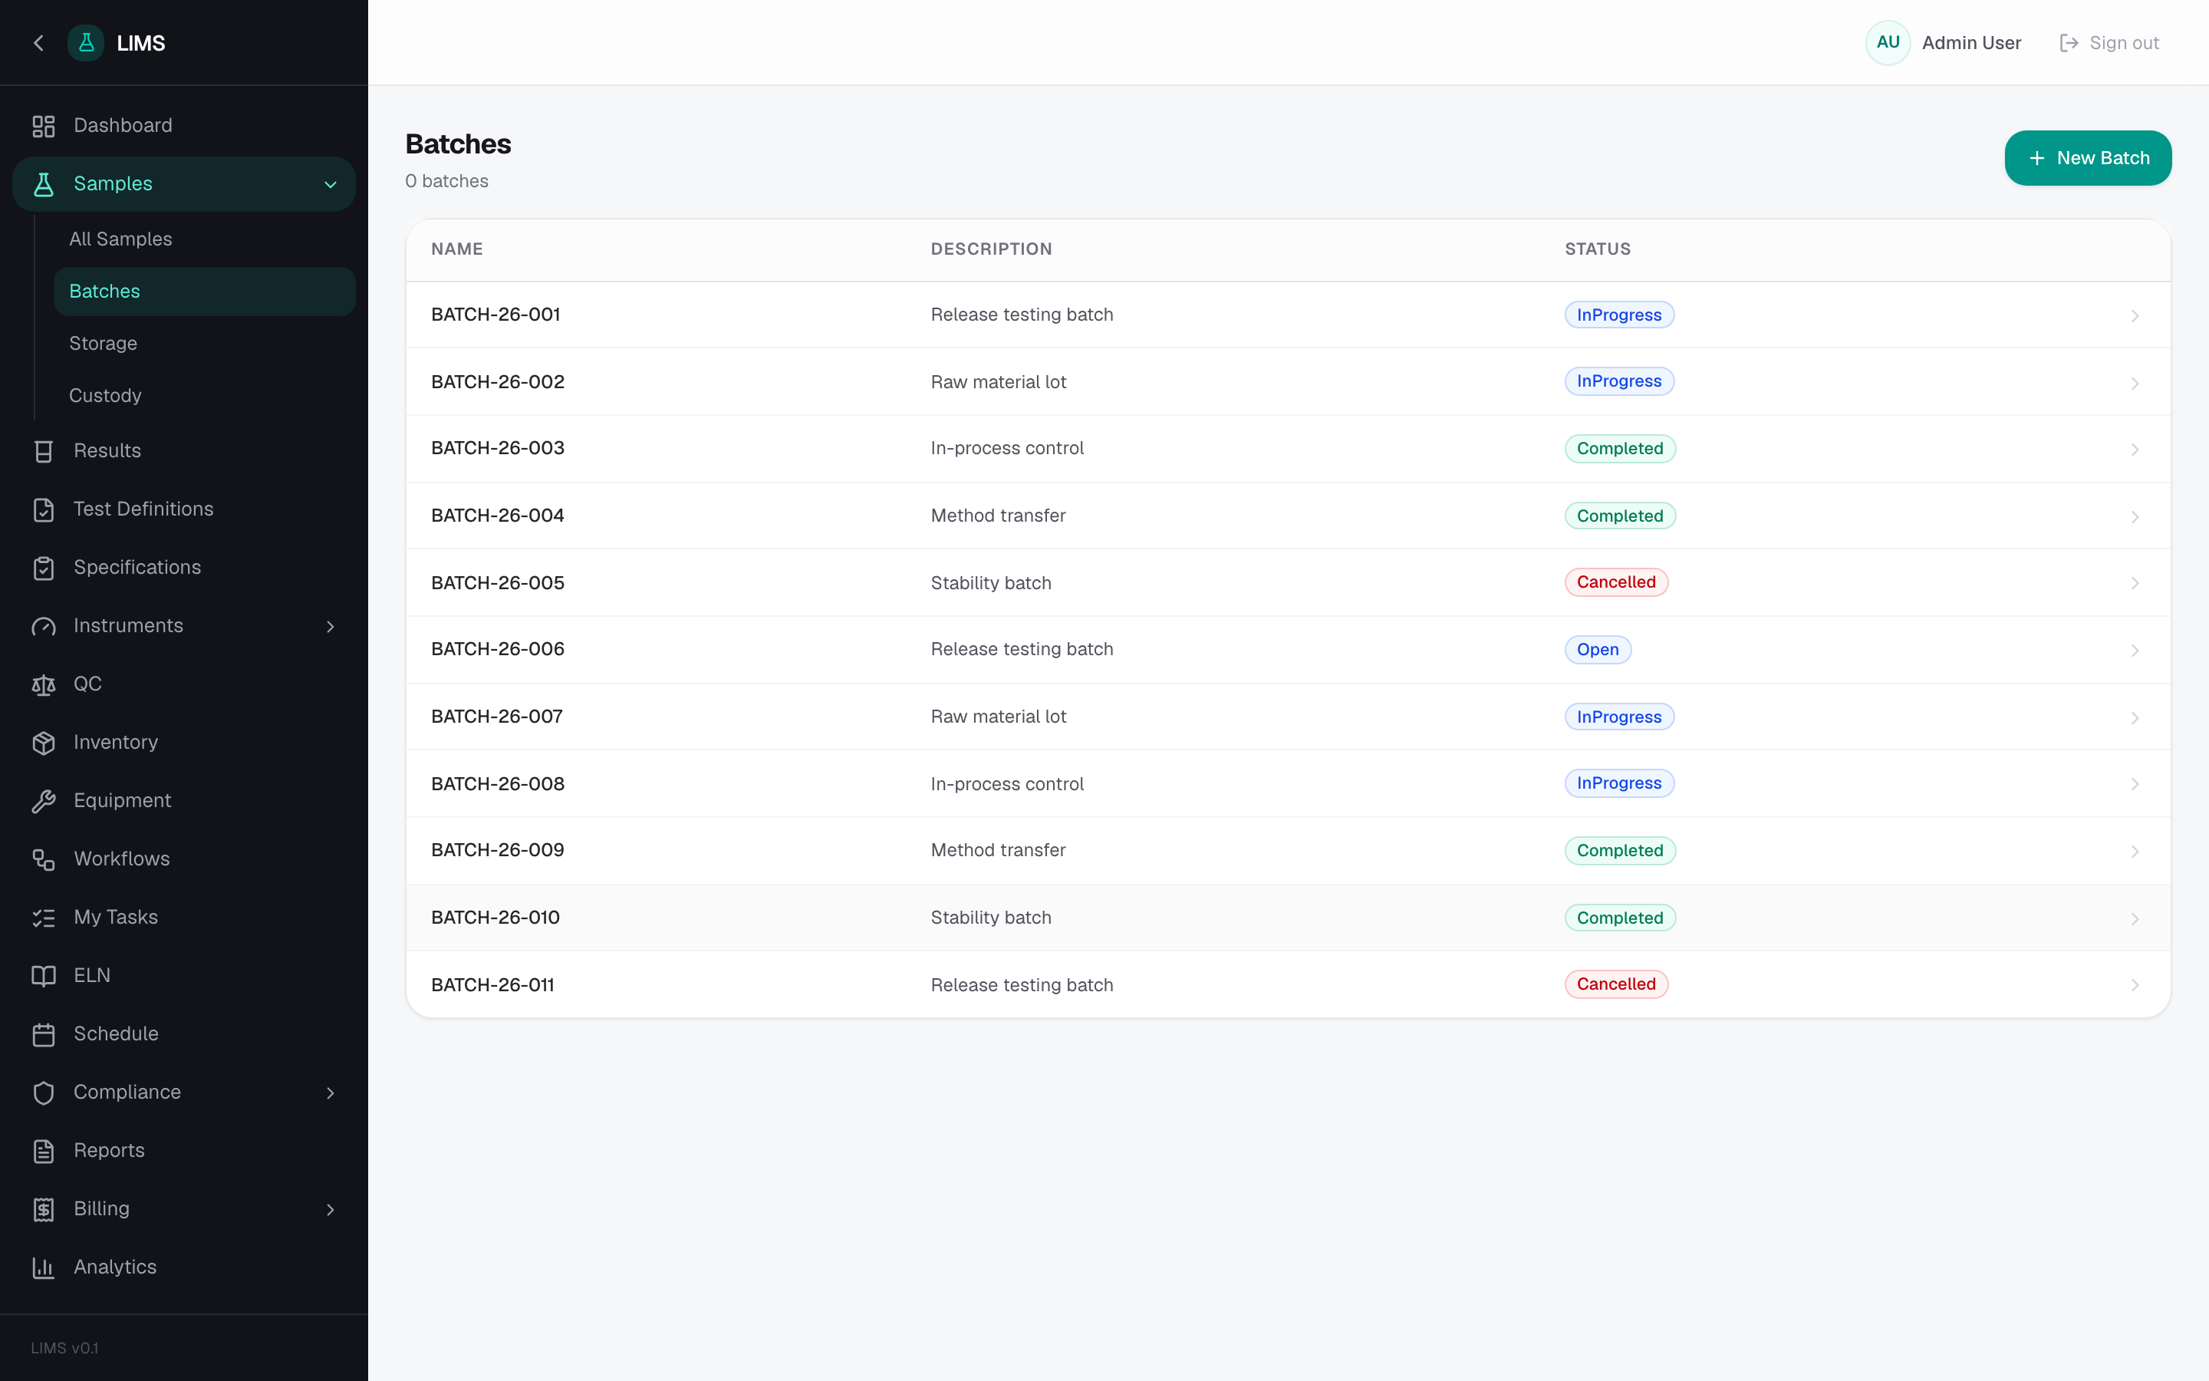Expand the Compliance submenu chevron
The height and width of the screenshot is (1381, 2209).
coord(331,1093)
